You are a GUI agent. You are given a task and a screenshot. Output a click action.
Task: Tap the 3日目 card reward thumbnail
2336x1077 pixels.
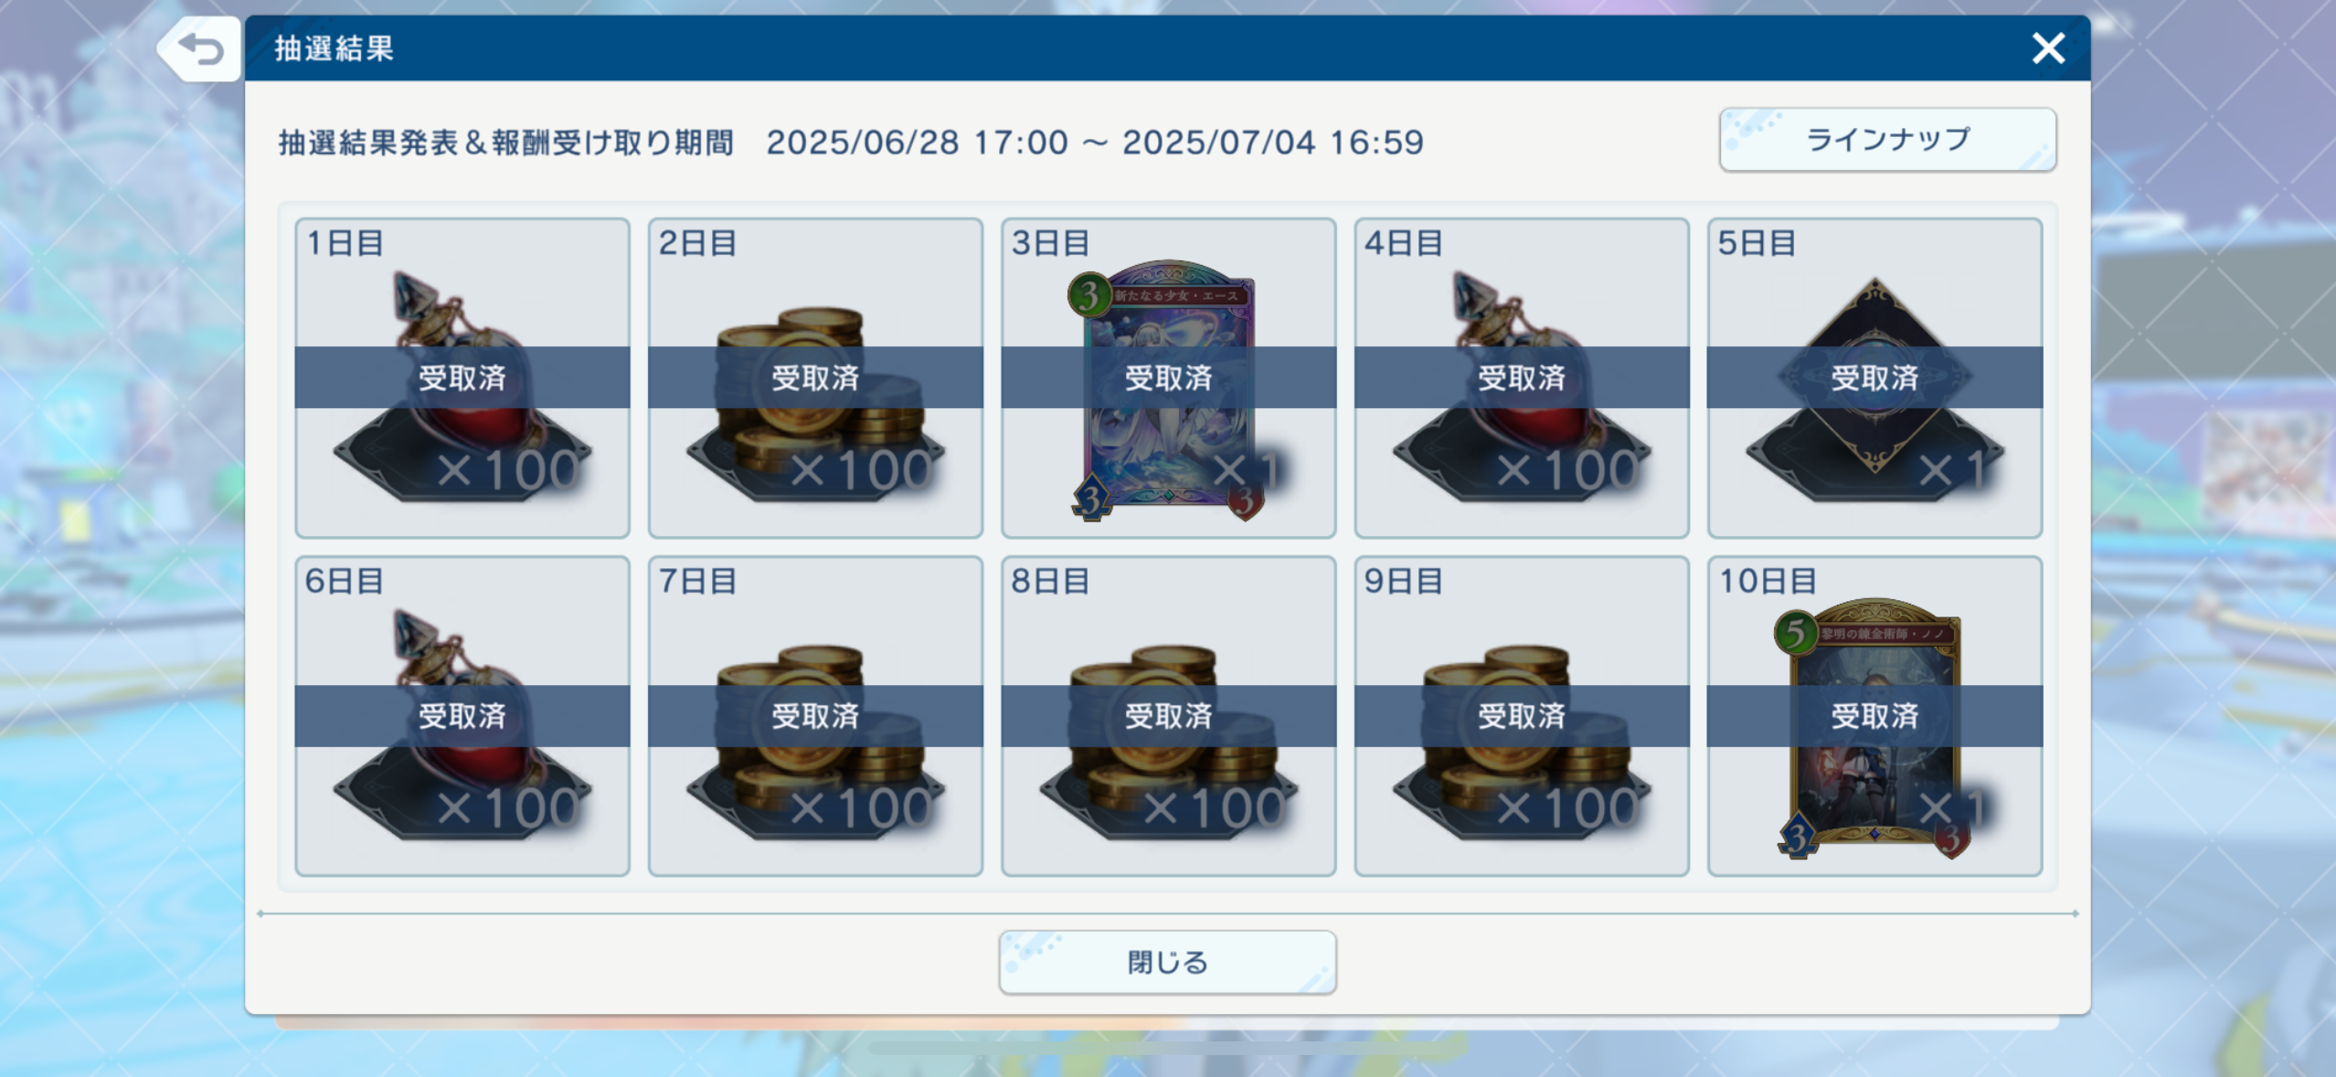point(1167,390)
